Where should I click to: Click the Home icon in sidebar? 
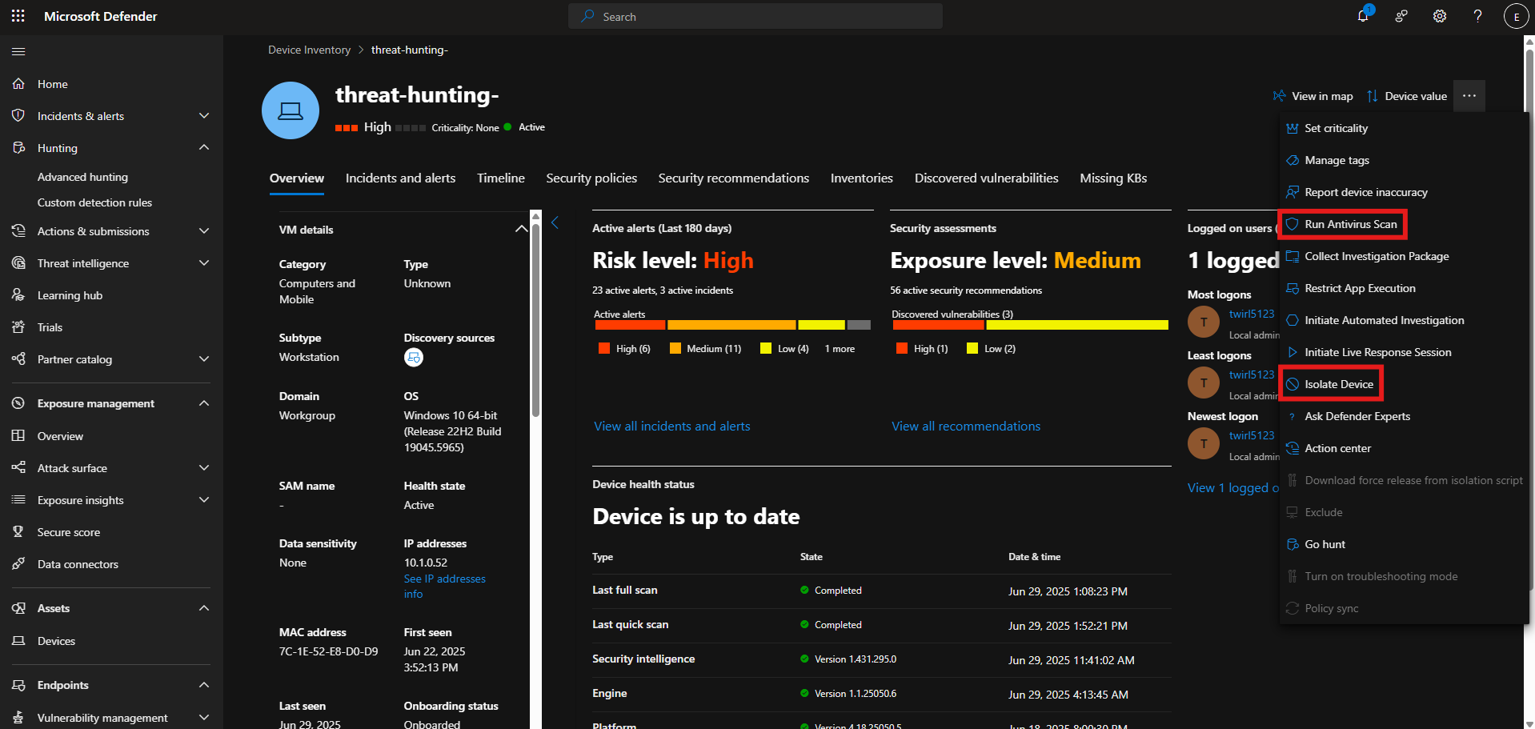(18, 83)
